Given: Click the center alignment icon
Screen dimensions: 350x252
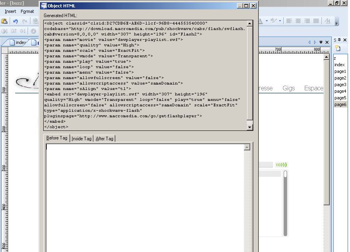Looking at the screenshot, I should pyautogui.click(x=298, y=21).
